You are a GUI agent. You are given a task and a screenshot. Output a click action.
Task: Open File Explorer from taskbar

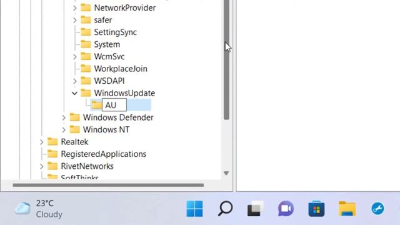(347, 209)
